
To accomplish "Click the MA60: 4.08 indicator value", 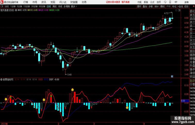I will [54, 10].
